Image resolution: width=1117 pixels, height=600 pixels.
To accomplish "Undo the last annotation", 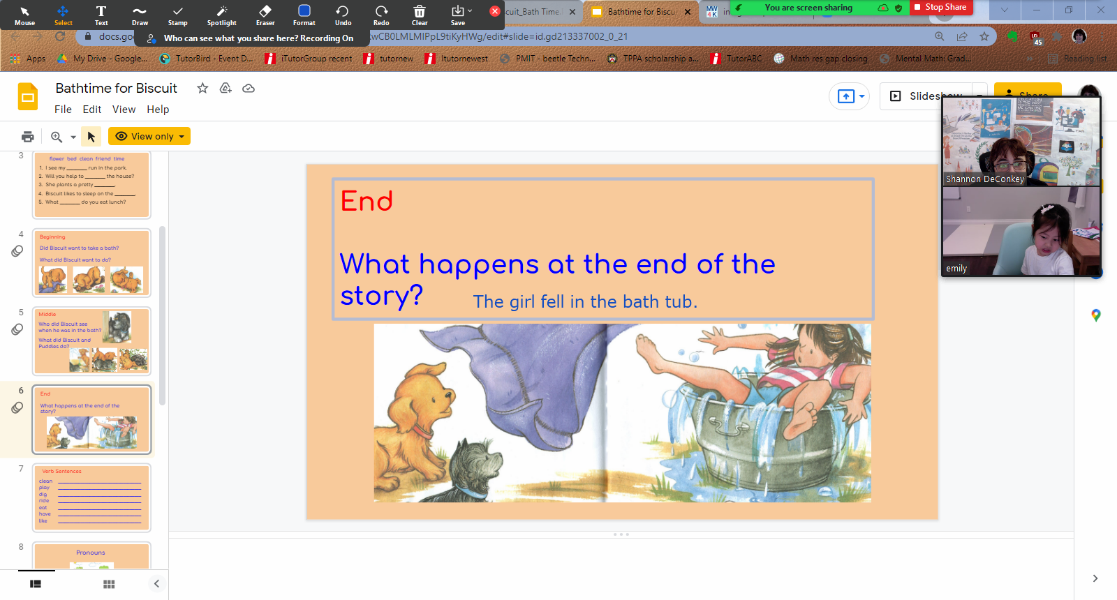I will click(343, 15).
